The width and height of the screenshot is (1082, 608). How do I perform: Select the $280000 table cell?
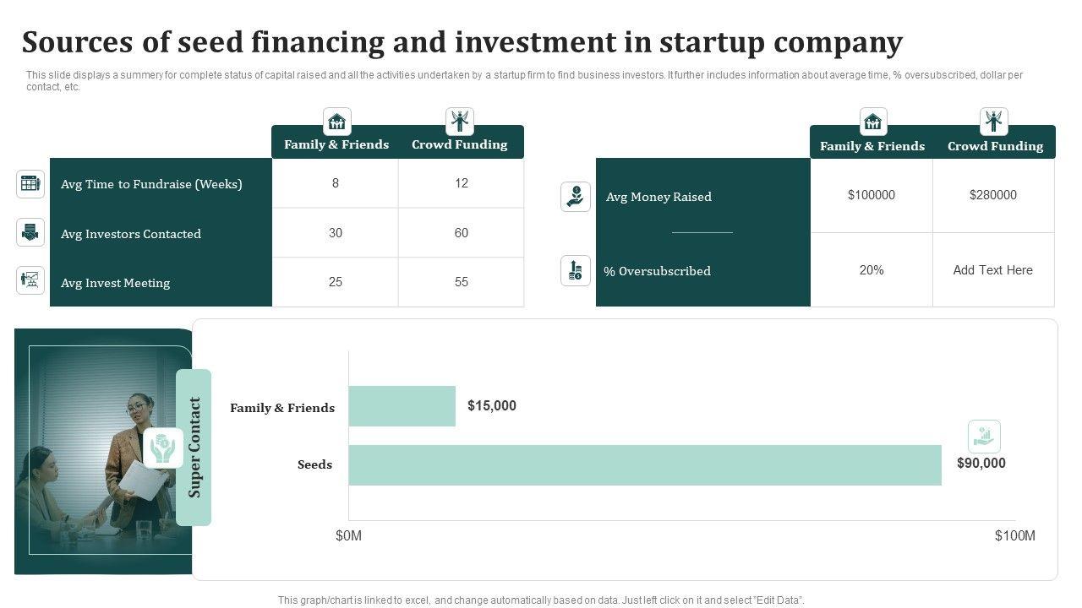coord(992,195)
